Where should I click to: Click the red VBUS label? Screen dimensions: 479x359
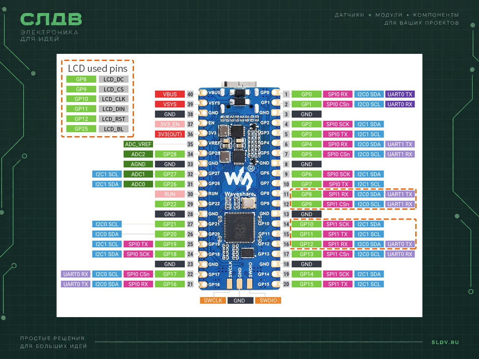point(170,94)
